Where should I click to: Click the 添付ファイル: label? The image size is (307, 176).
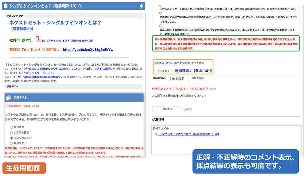coord(162,128)
